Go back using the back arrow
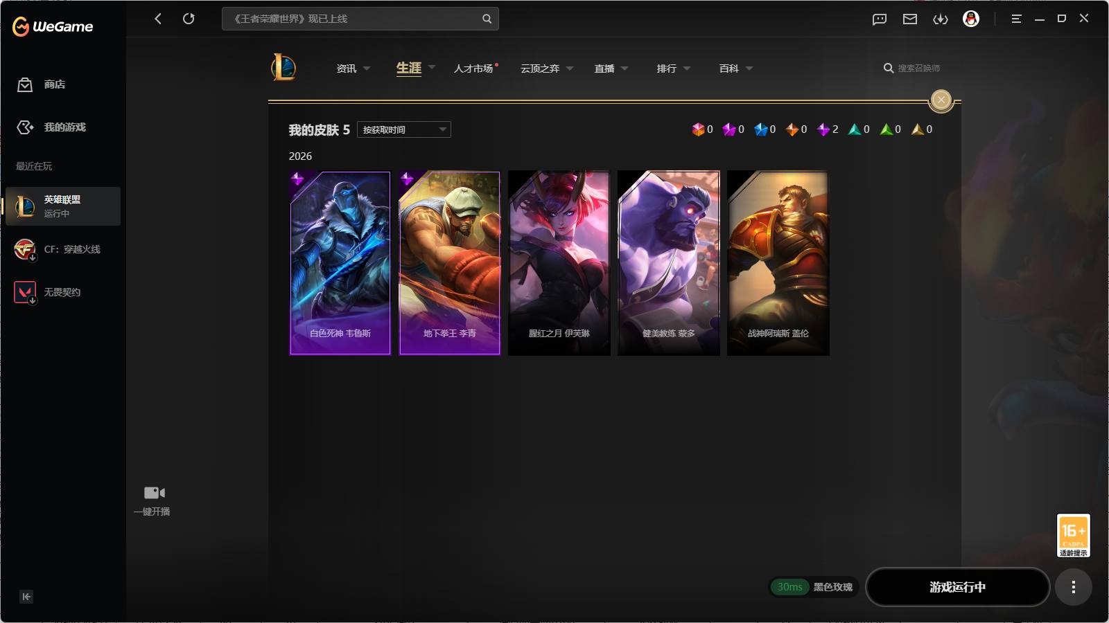Screen dimensions: 1109x623 [158, 19]
